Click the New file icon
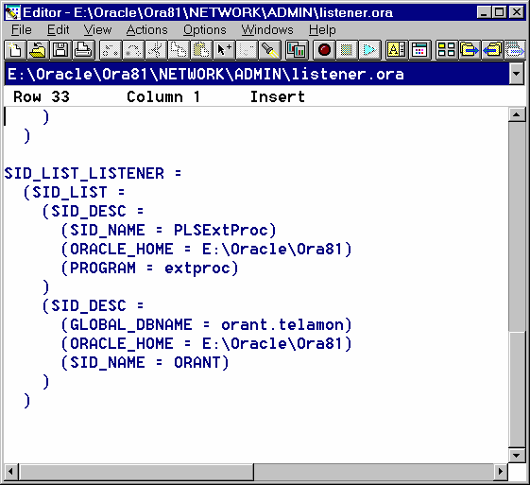530x485 pixels. 15,50
